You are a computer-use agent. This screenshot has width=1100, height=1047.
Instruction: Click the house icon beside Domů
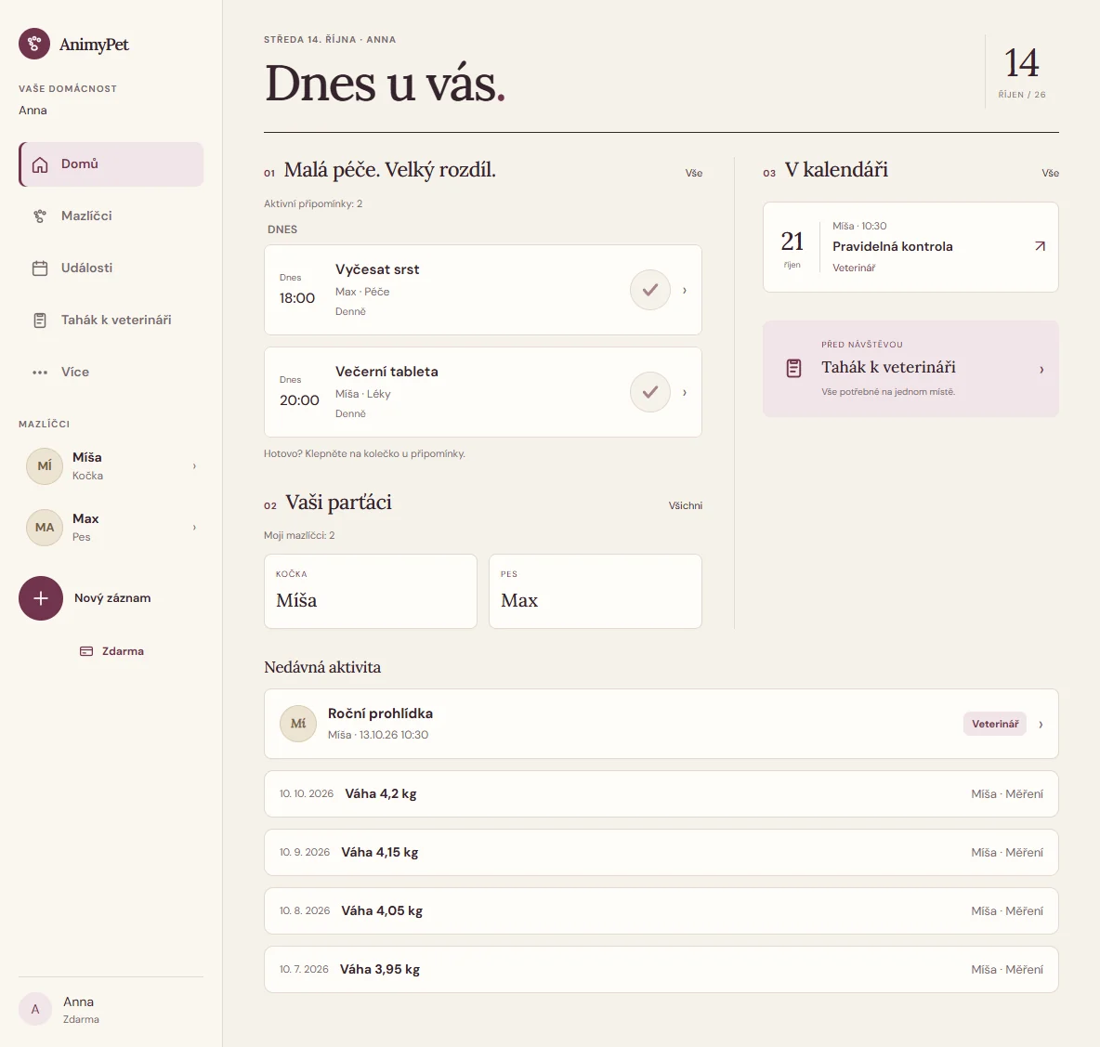(x=40, y=164)
